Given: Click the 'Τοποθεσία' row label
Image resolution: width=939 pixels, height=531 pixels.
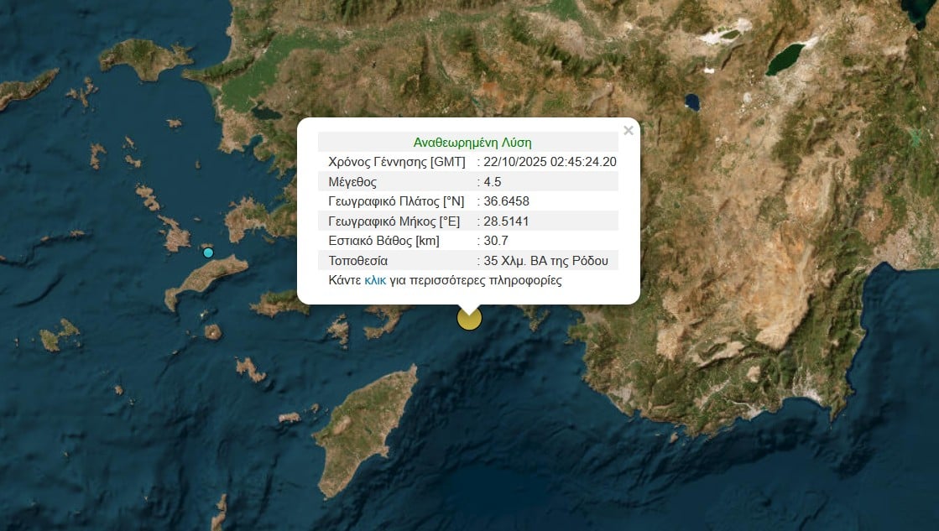Looking at the screenshot, I should pos(358,260).
